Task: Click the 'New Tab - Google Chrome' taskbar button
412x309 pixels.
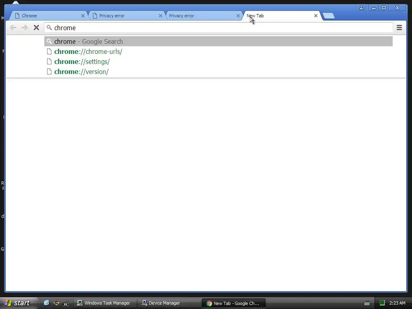Action: coord(234,303)
